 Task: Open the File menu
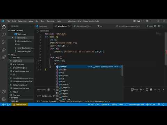tap(8, 21)
